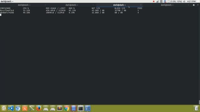Click the 1004KiB / 512MiB memory usage
The image size is (200, 112).
(x=55, y=12)
